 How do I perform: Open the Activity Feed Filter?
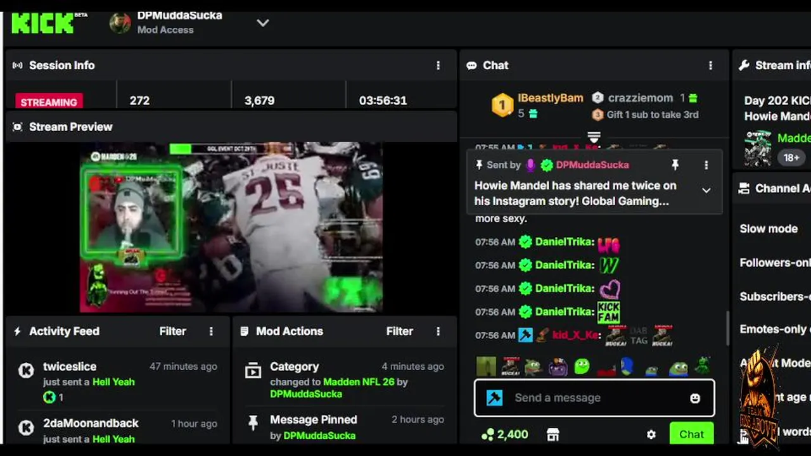tap(172, 331)
